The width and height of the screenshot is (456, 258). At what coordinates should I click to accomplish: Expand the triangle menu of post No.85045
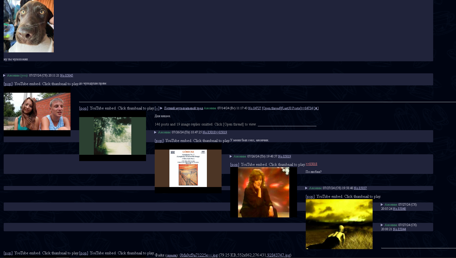click(4, 75)
